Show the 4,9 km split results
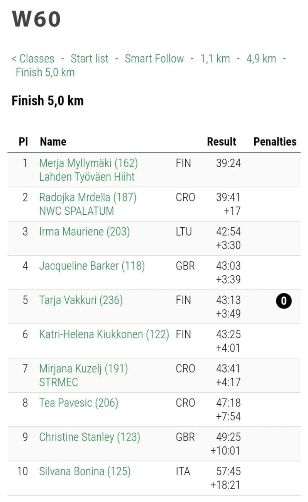Image resolution: width=308 pixels, height=502 pixels. tap(261, 59)
